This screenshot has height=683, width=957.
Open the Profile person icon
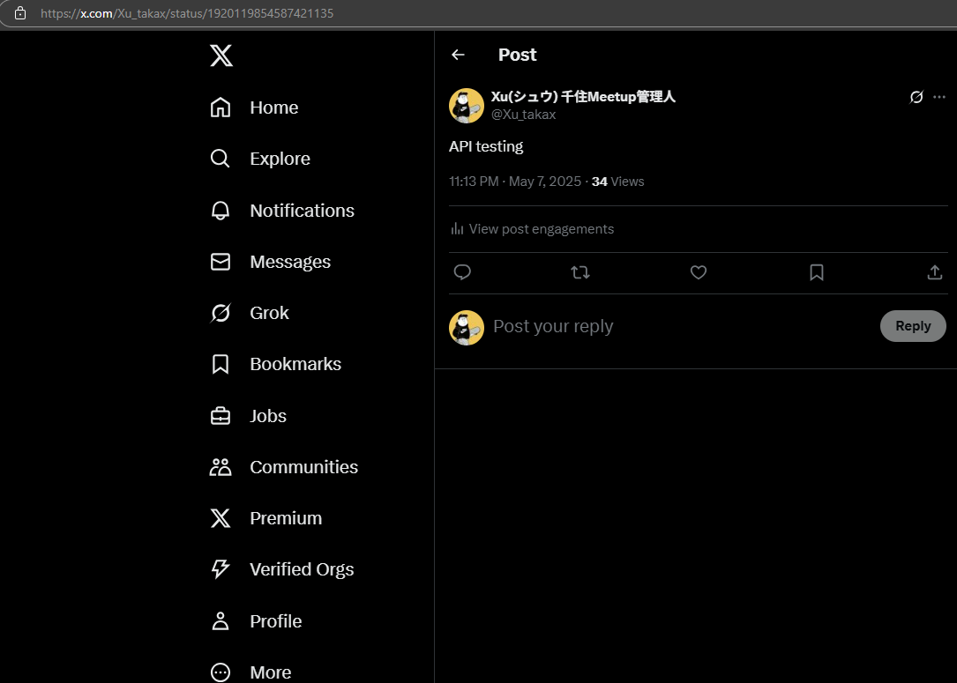click(221, 620)
